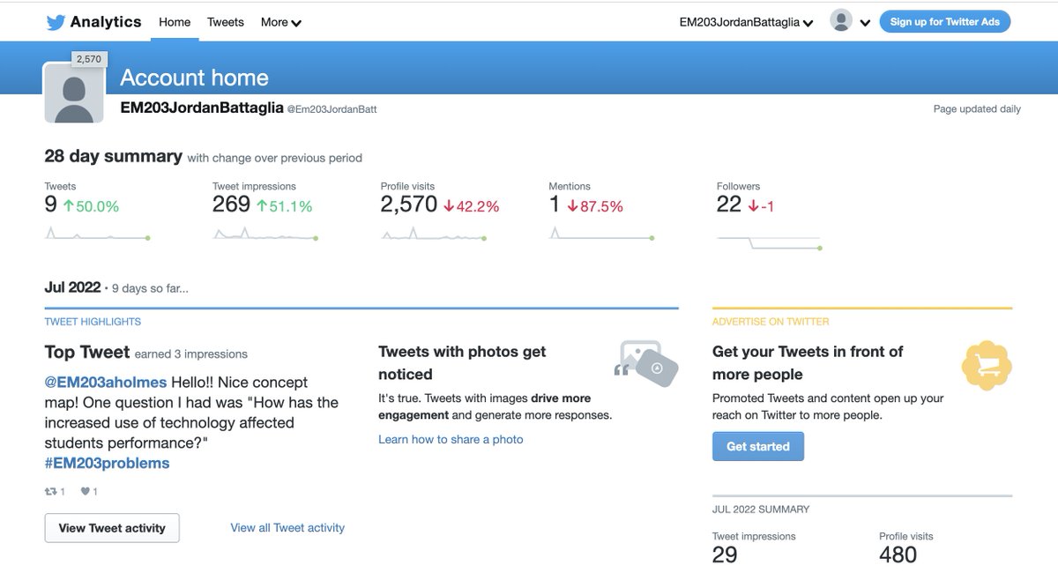This screenshot has height=573, width=1058.
Task: Click the 51.1% impressions change indicator
Action: click(x=284, y=206)
